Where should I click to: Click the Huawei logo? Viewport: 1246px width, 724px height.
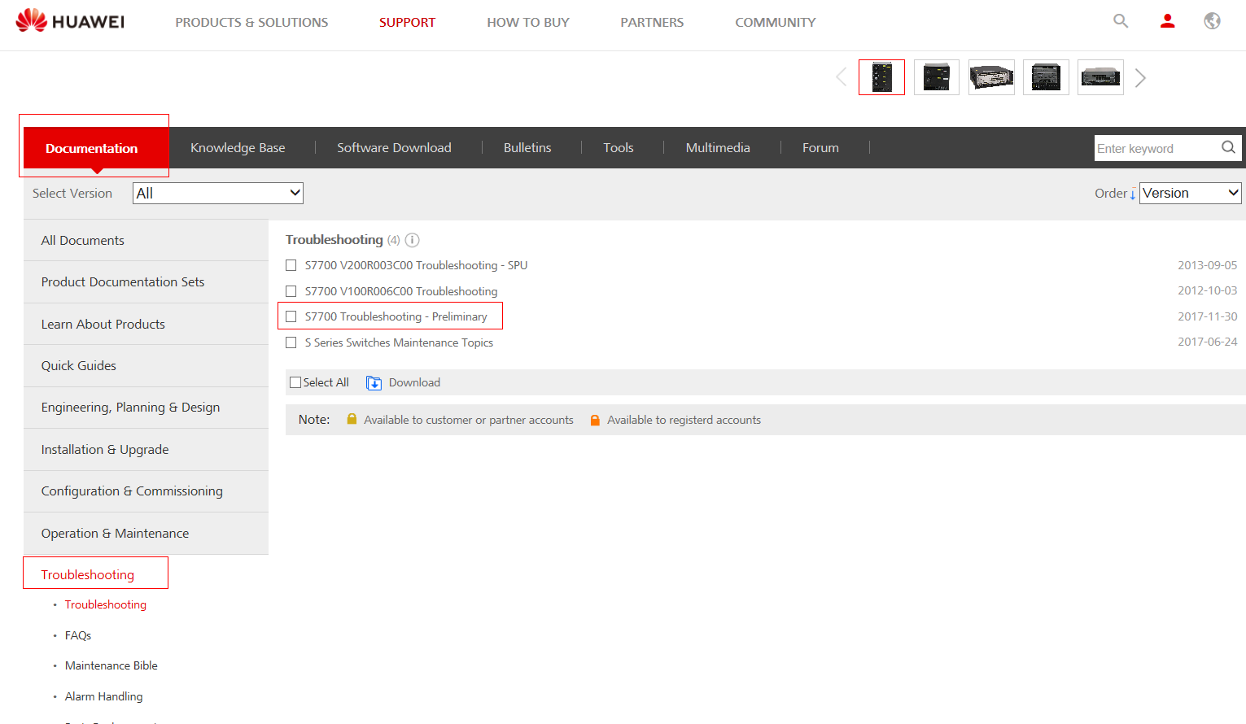click(70, 21)
